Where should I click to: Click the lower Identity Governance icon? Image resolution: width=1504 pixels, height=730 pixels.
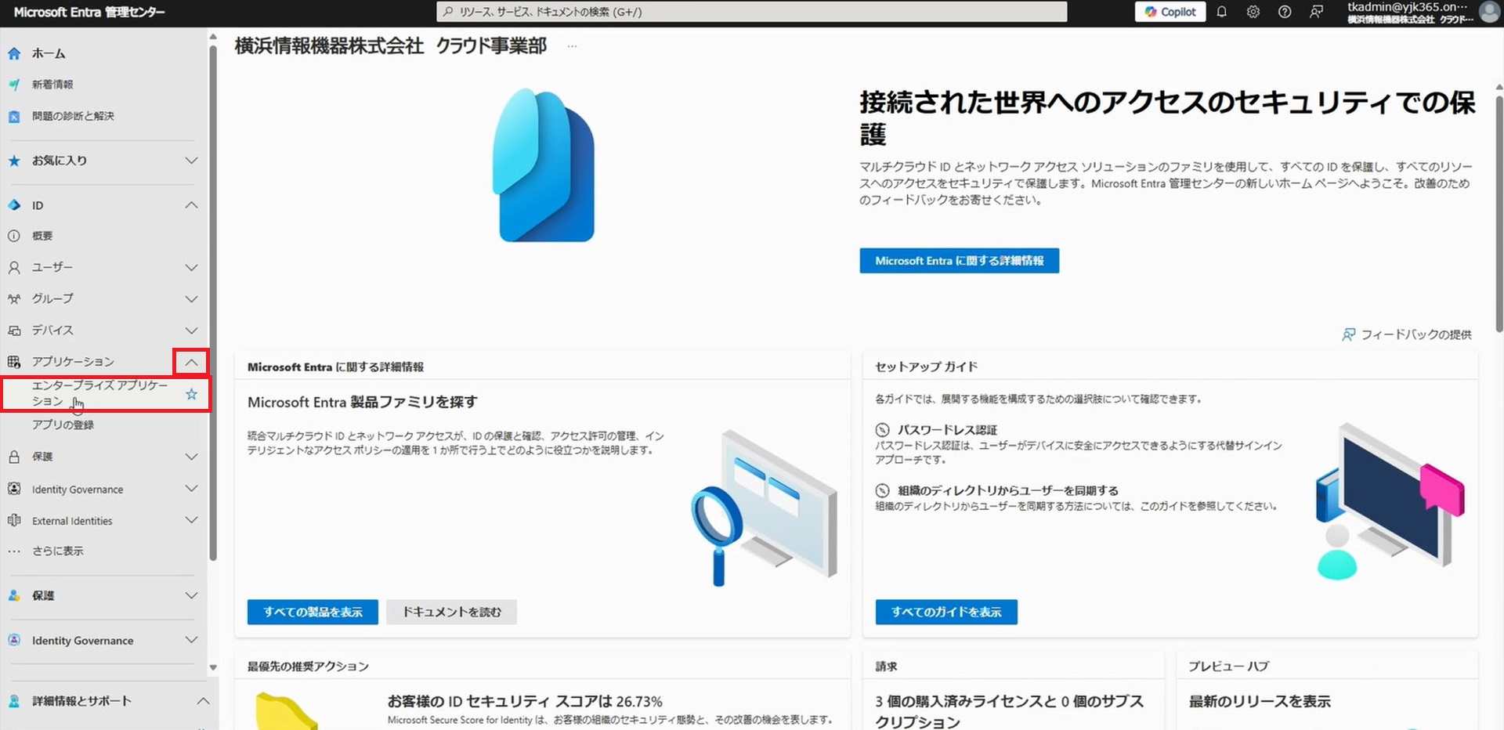click(x=14, y=640)
